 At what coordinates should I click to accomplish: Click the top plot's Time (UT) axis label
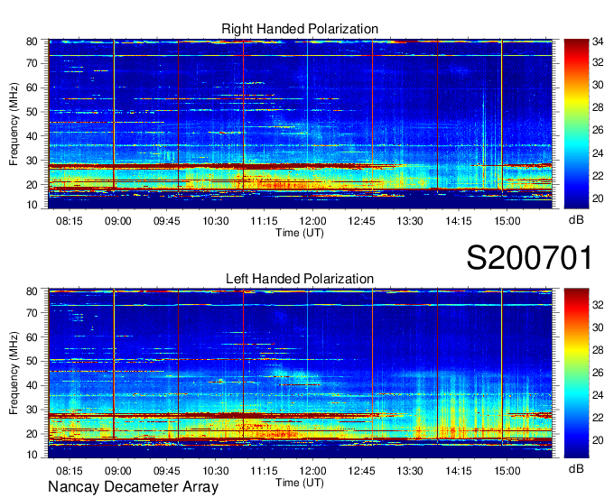tap(300, 233)
